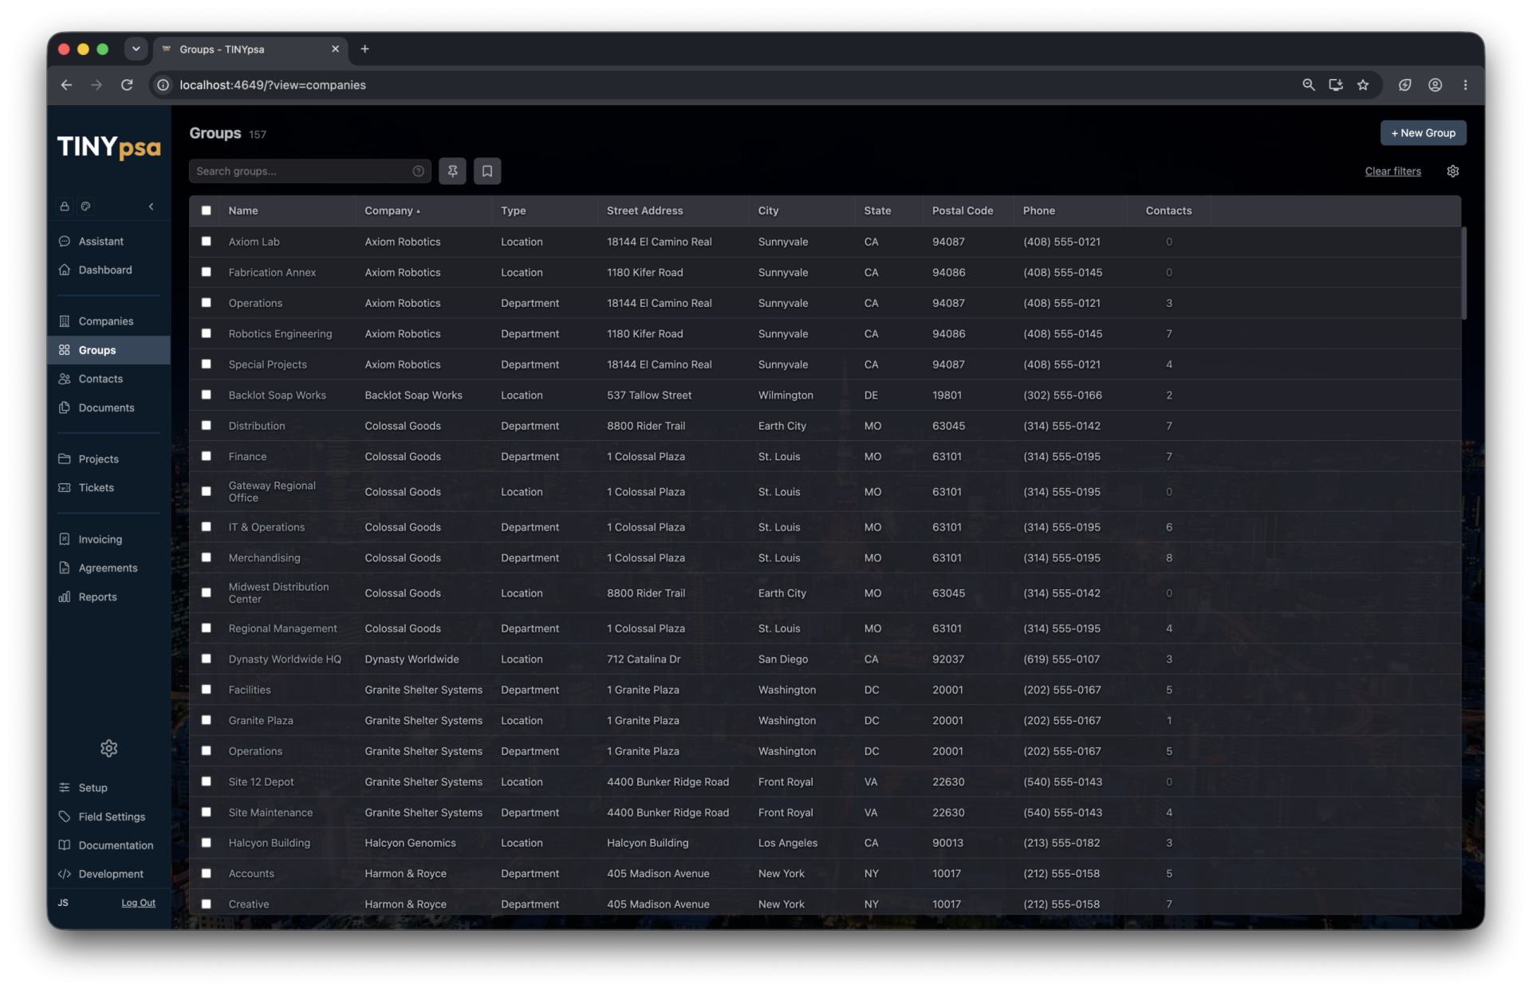Viewport: 1532px width, 992px height.
Task: Click the search help question icon
Action: pyautogui.click(x=418, y=171)
